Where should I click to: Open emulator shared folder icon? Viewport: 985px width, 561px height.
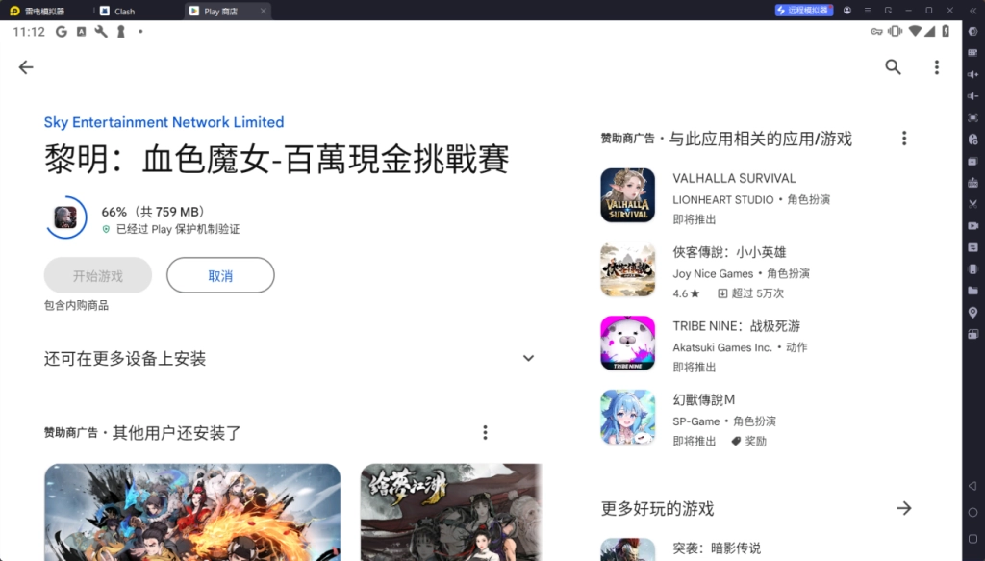972,291
